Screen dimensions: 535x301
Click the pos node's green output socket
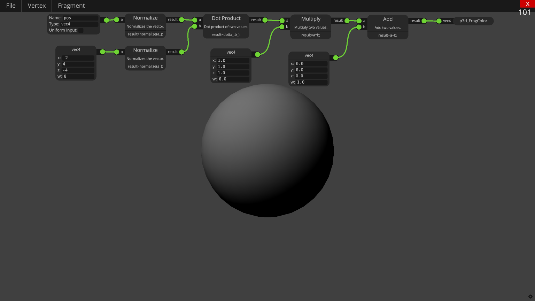(106, 20)
